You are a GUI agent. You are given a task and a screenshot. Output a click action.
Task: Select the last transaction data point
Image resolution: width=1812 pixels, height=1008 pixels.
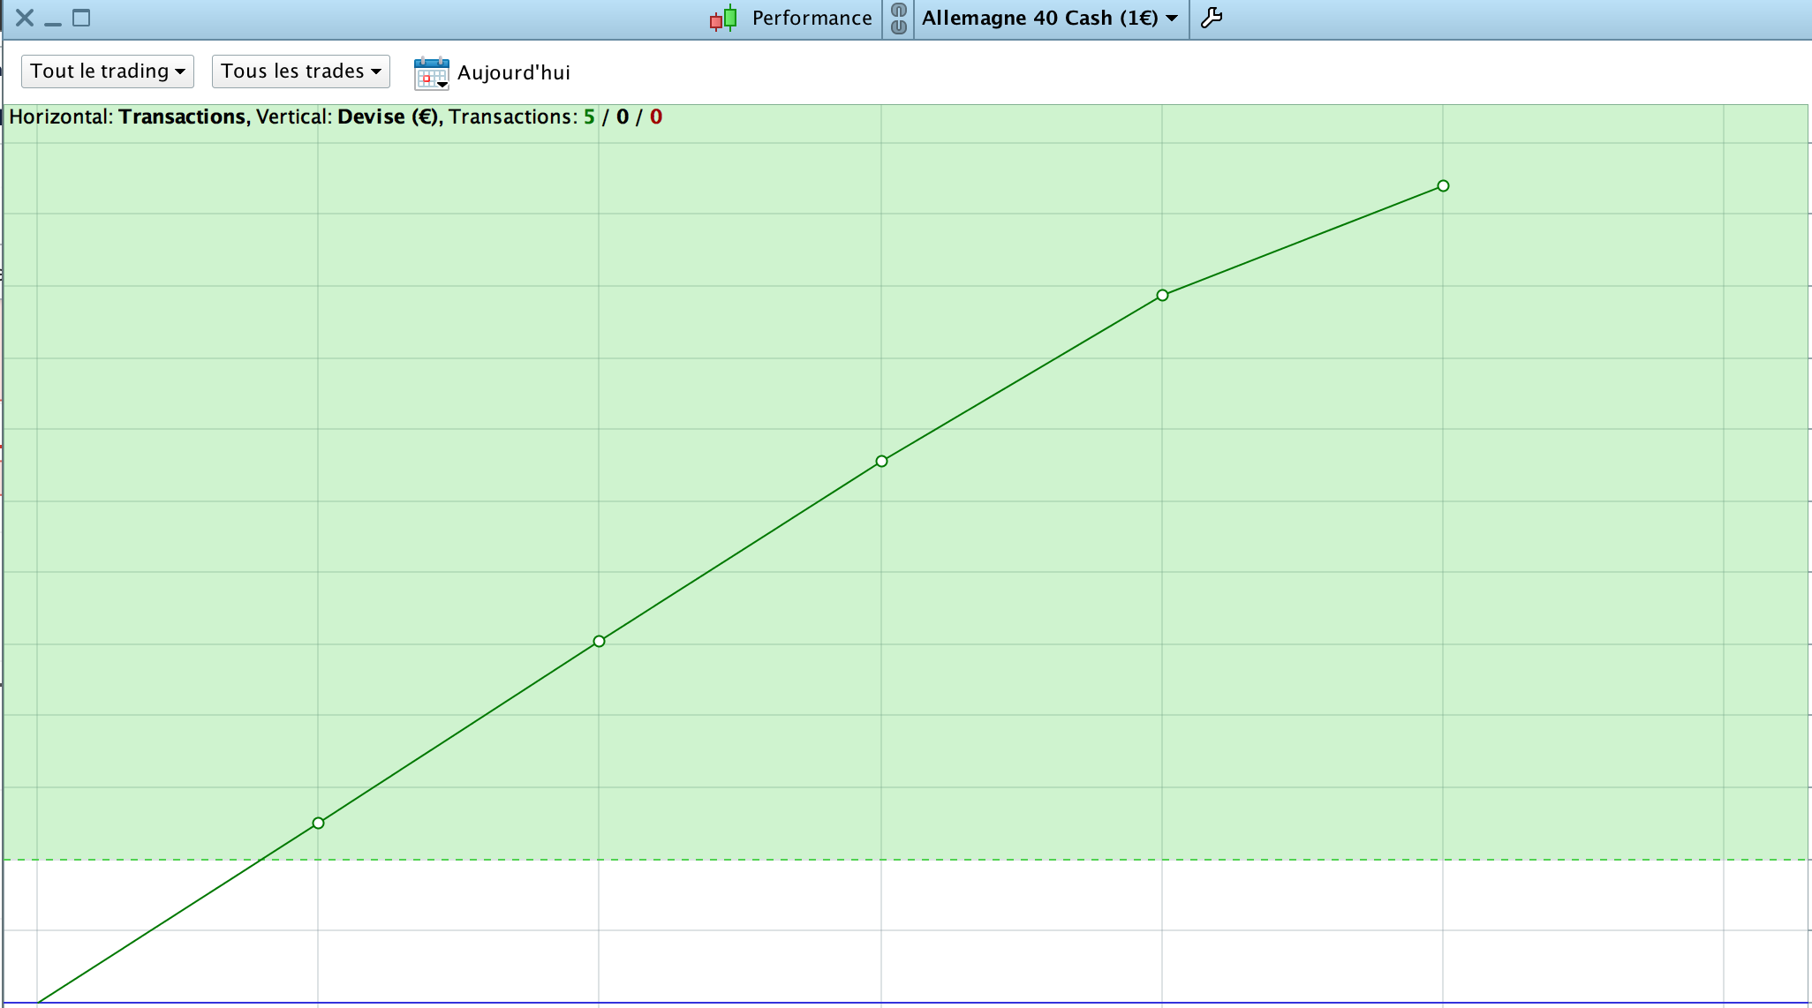tap(1443, 185)
